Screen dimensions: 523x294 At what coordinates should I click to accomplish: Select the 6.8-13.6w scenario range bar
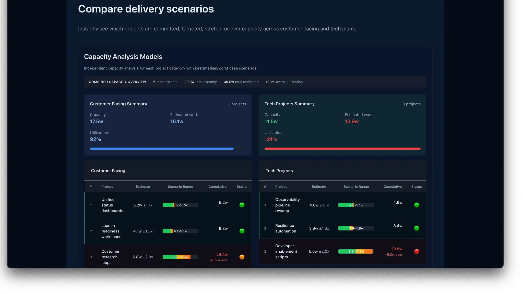[x=180, y=257]
